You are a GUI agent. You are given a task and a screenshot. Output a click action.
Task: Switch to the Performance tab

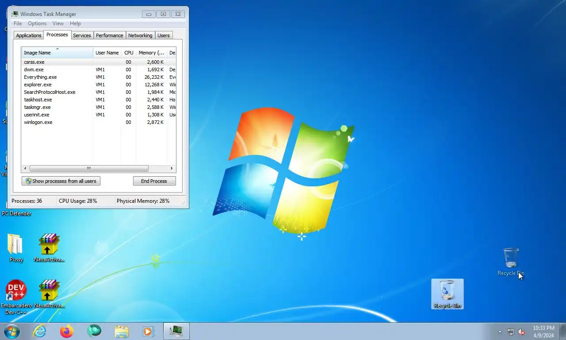[x=109, y=35]
